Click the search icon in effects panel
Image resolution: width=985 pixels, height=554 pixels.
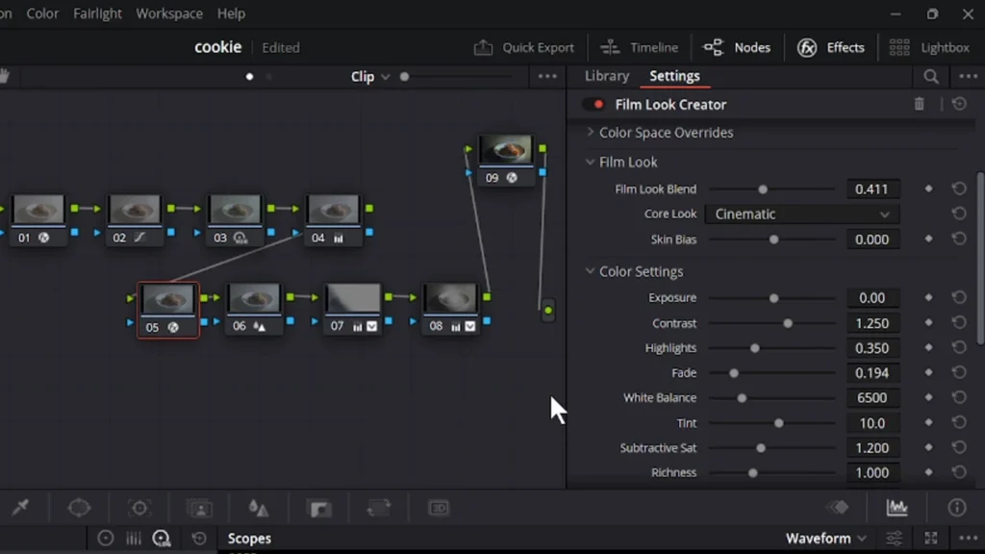(x=931, y=76)
